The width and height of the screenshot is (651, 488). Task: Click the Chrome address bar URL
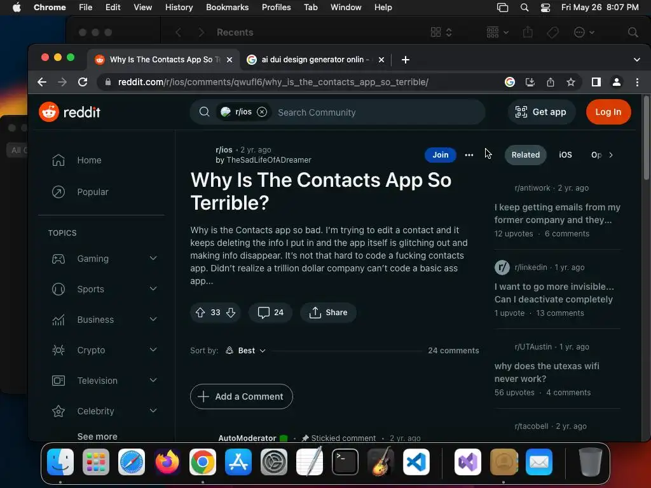point(273,82)
